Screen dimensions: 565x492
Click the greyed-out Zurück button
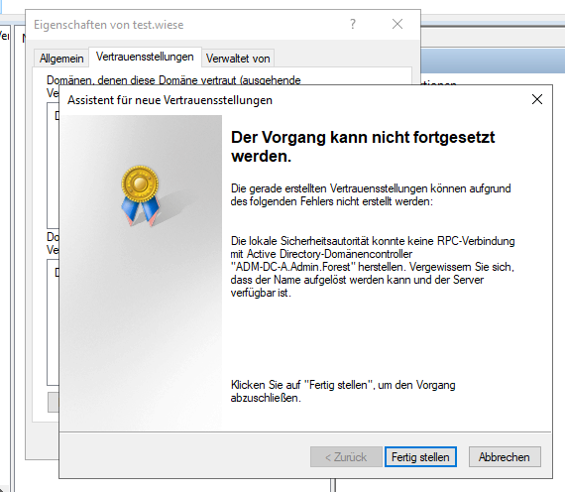[x=346, y=456]
